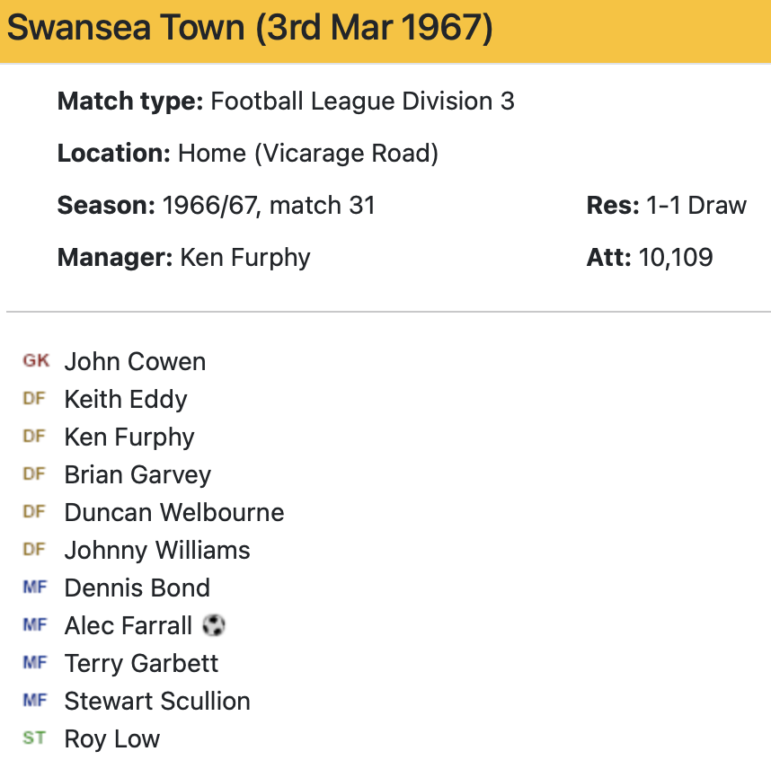The height and width of the screenshot is (769, 771).
Task: Click the MF icon beside Stewart Scullion
Action: pyautogui.click(x=34, y=701)
